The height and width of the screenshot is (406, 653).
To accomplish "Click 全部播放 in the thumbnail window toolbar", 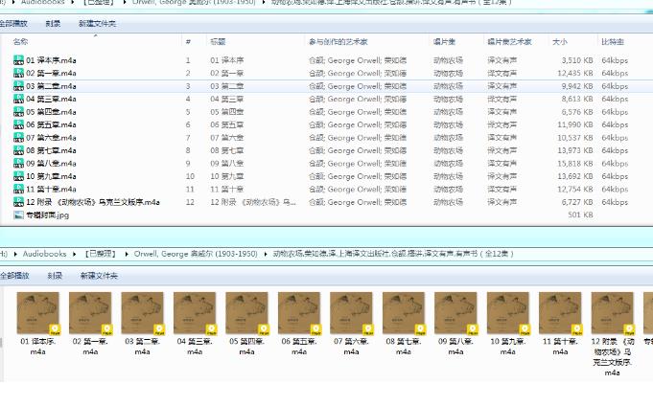I will (14, 276).
